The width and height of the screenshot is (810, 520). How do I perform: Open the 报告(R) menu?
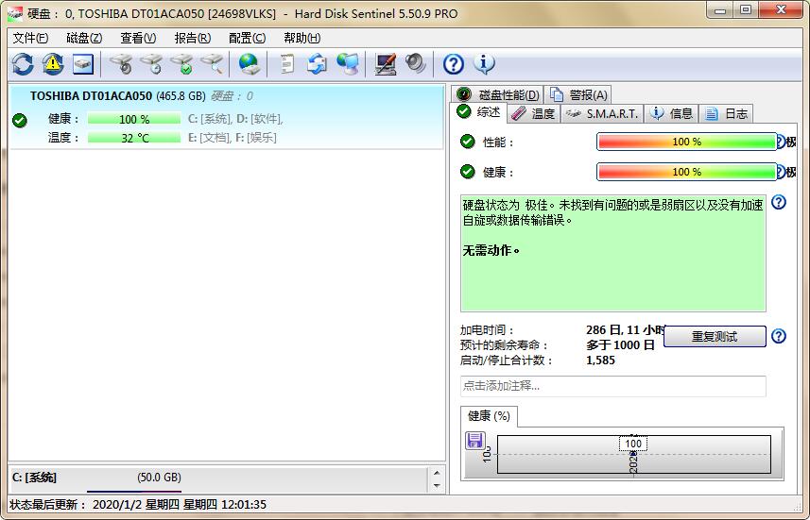(x=192, y=38)
